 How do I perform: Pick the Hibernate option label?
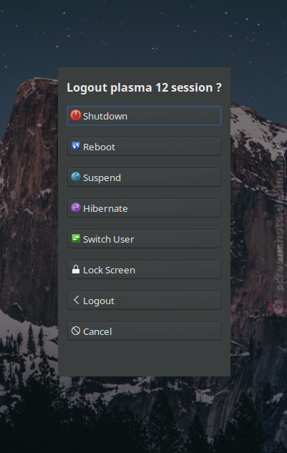pos(105,208)
